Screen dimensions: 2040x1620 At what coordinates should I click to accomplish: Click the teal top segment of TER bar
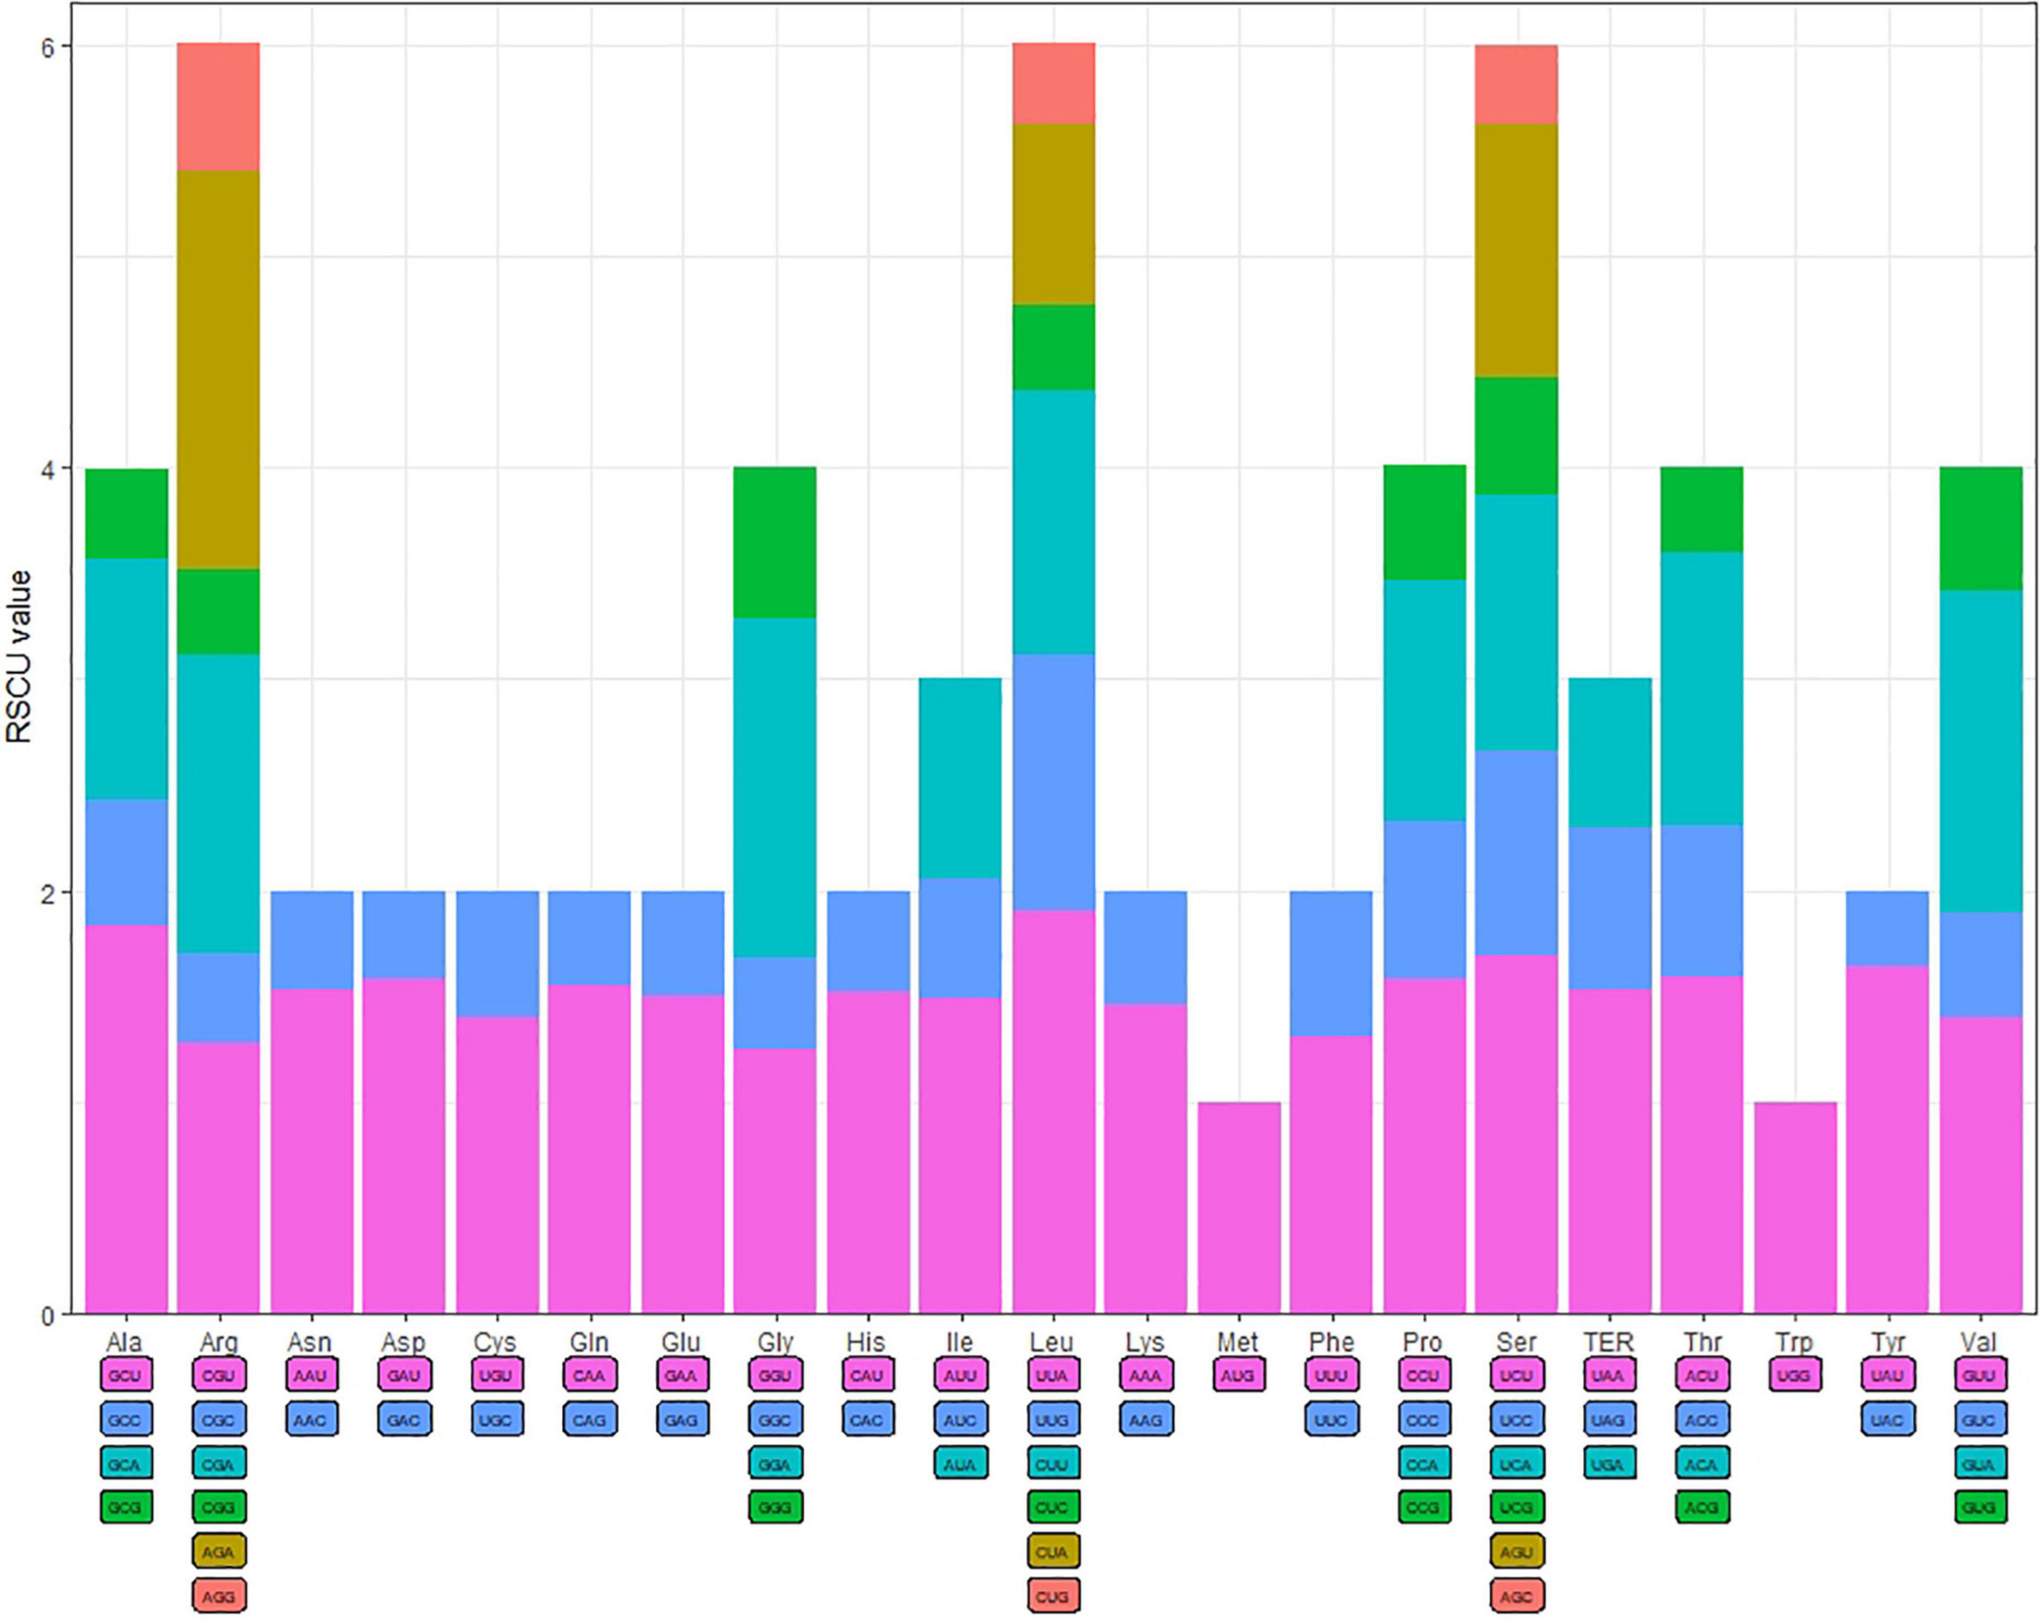click(1610, 753)
